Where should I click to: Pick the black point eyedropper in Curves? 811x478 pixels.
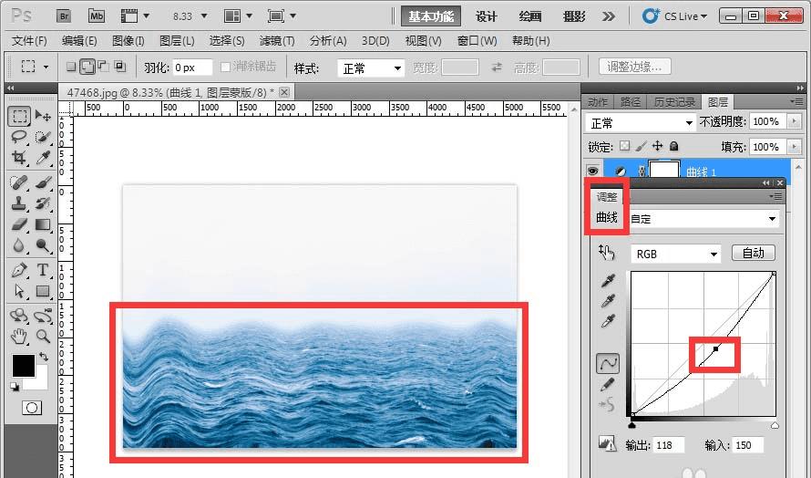[608, 281]
